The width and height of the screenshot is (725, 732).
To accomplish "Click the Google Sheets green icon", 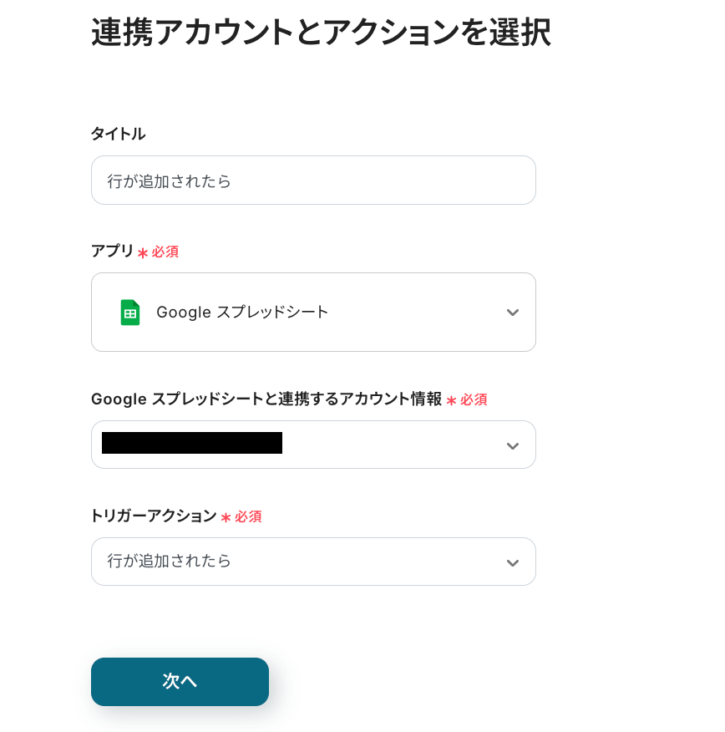I will pos(130,313).
